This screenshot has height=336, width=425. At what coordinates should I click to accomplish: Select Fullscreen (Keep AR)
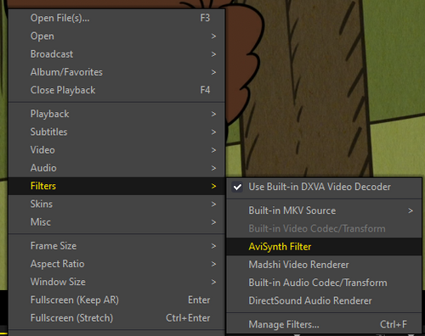pyautogui.click(x=116, y=300)
